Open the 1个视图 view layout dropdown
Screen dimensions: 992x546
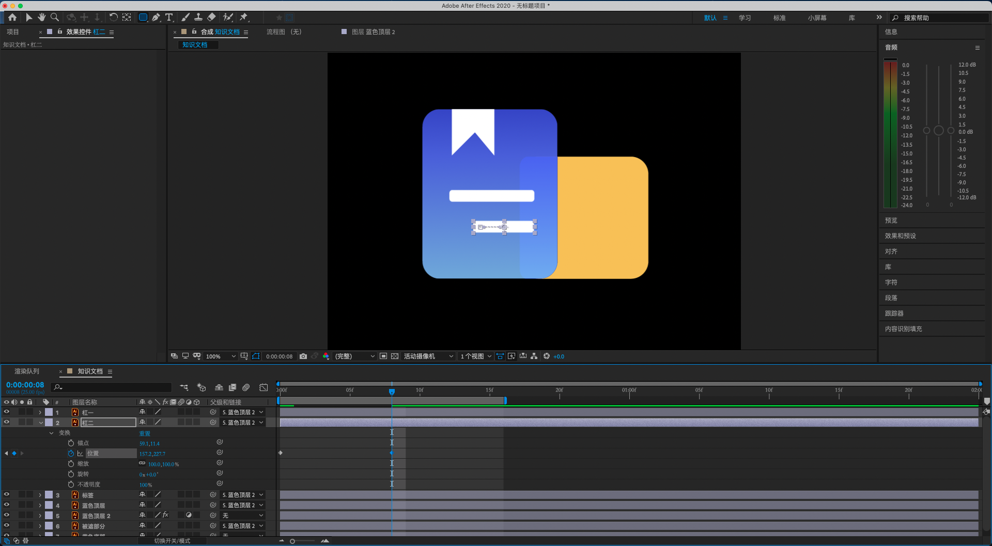[x=476, y=356]
